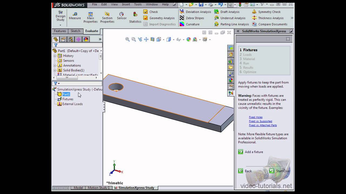Expand more manager tabs chevron

pyautogui.click(x=100, y=39)
